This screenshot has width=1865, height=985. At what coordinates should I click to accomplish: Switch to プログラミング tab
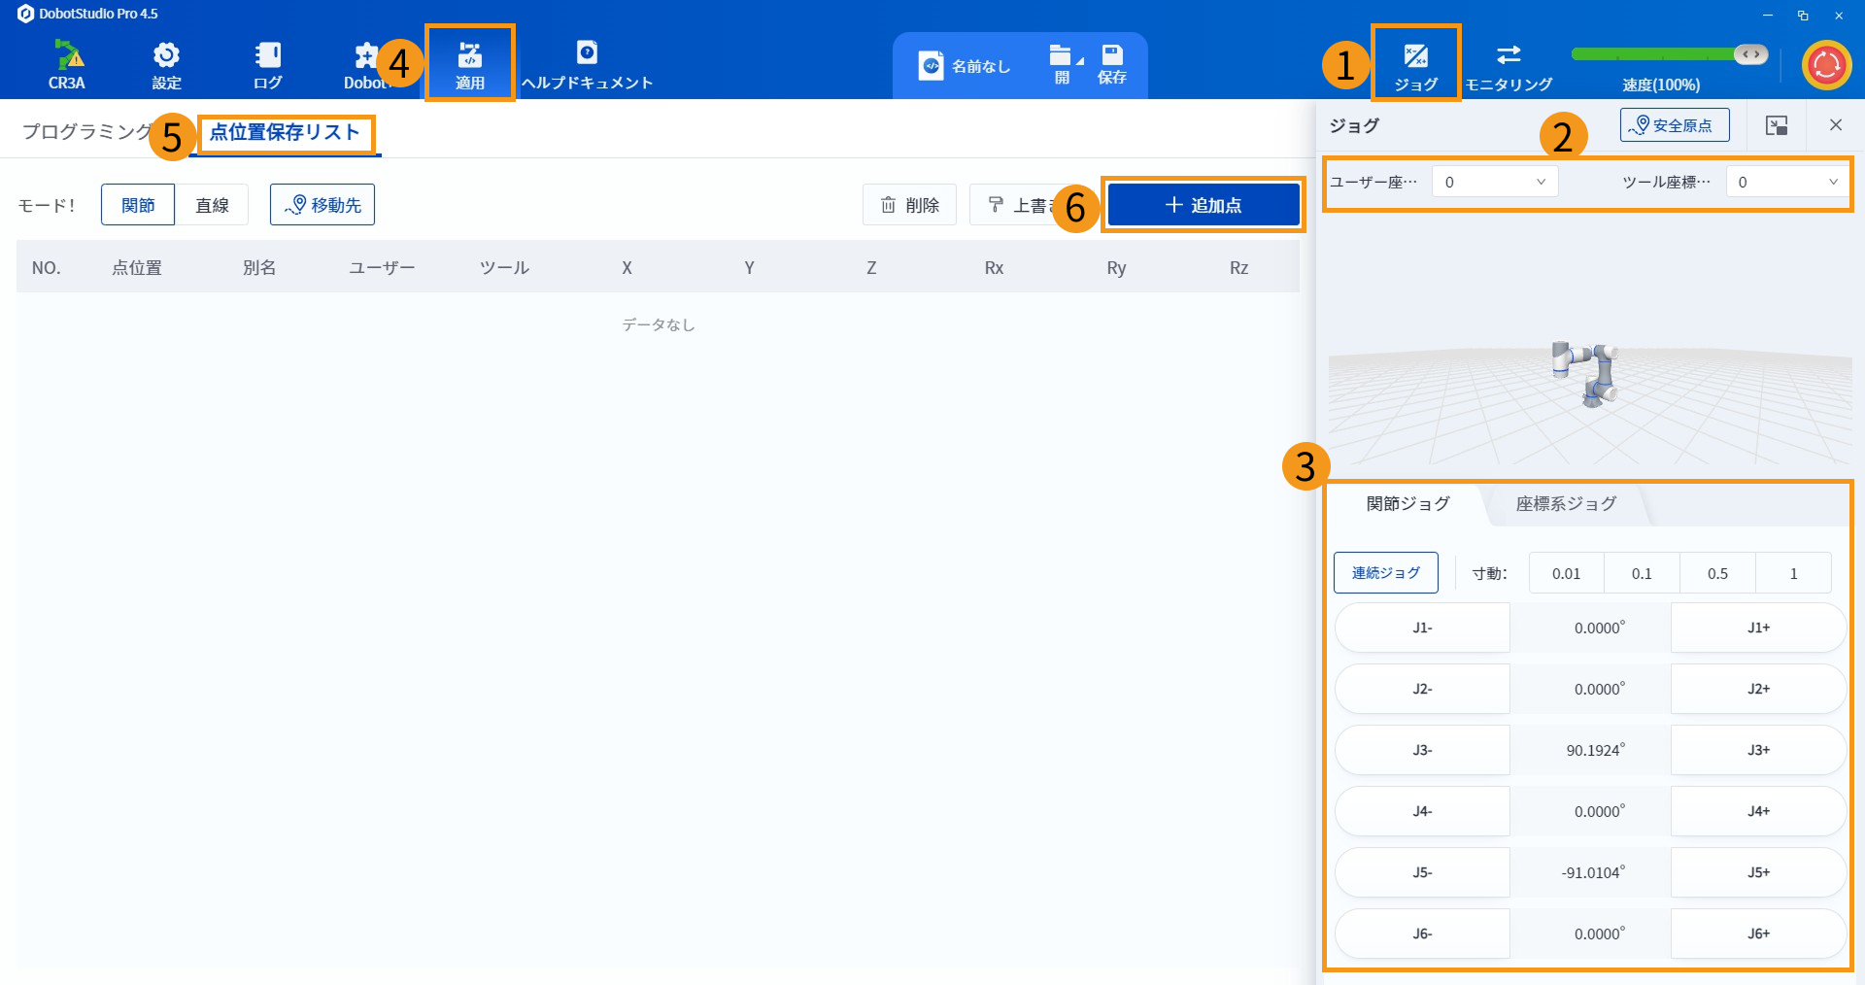tap(87, 132)
